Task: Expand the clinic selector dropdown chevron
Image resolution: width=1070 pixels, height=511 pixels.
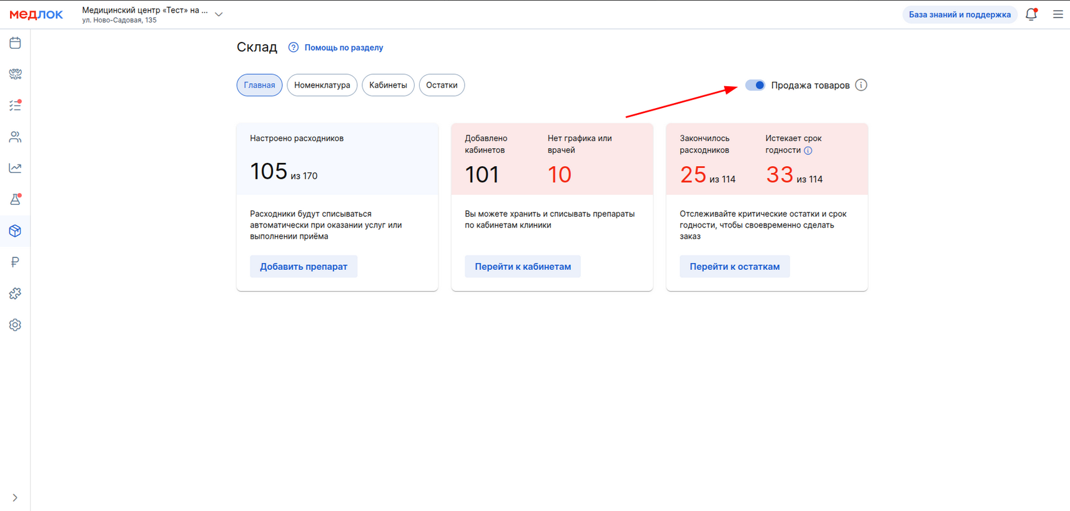Action: [x=219, y=14]
